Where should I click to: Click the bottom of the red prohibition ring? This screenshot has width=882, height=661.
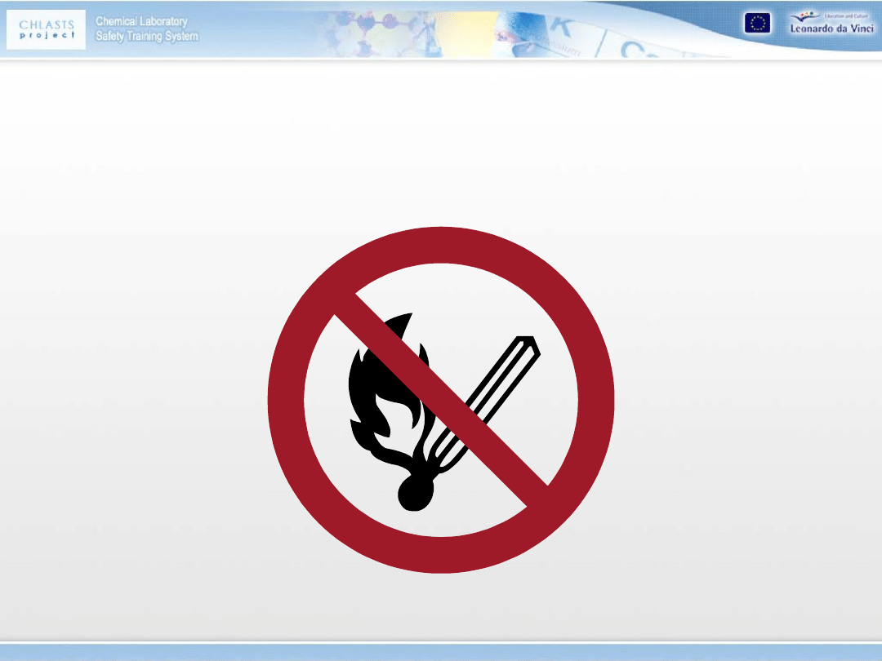pyautogui.click(x=441, y=555)
